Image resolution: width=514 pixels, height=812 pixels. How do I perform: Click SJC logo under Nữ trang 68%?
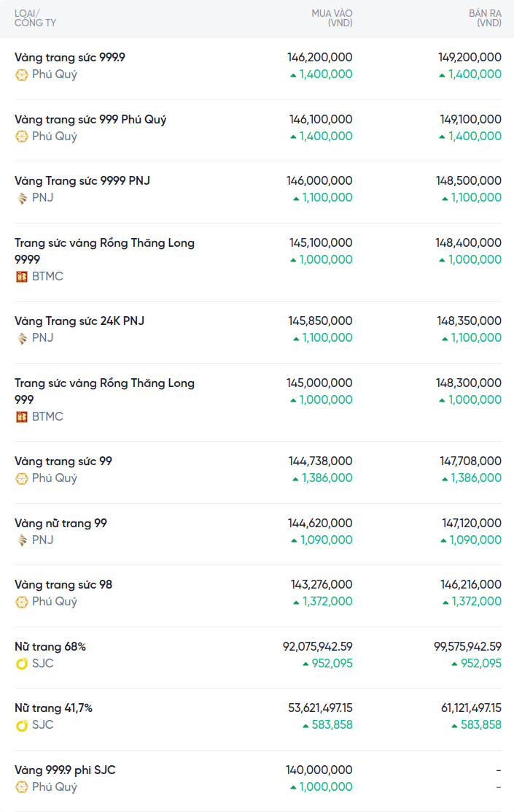pos(22,664)
